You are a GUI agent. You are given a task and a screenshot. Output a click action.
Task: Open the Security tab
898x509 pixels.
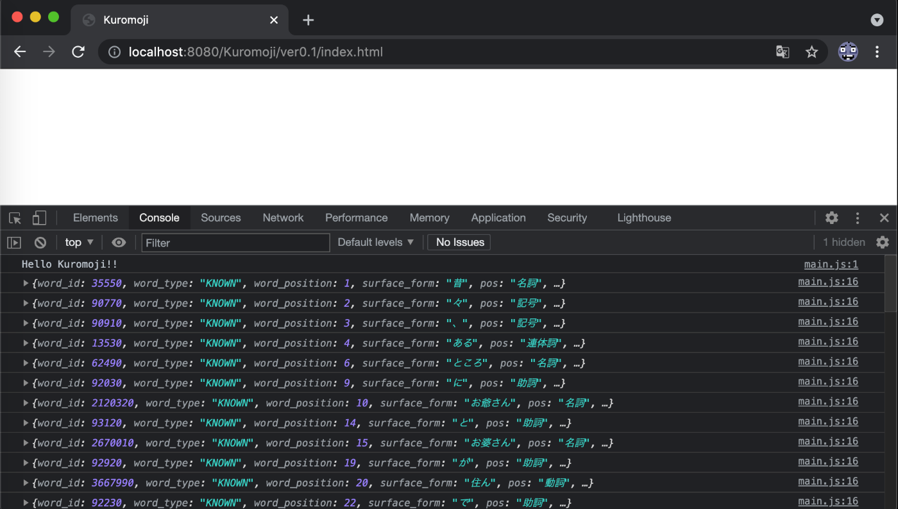(x=567, y=218)
